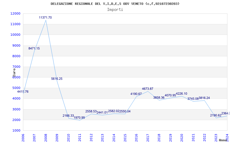Click the x-axis year 2007

(x=34, y=137)
